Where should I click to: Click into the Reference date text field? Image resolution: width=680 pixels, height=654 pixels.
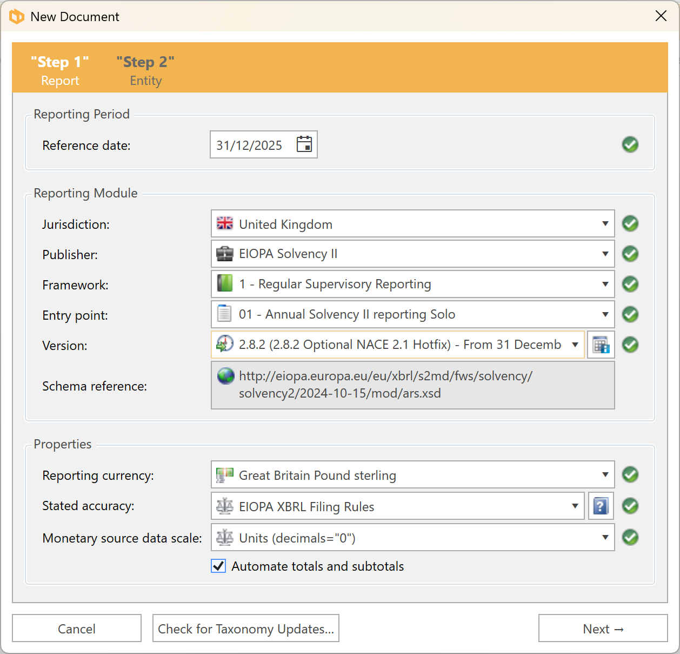(x=249, y=145)
